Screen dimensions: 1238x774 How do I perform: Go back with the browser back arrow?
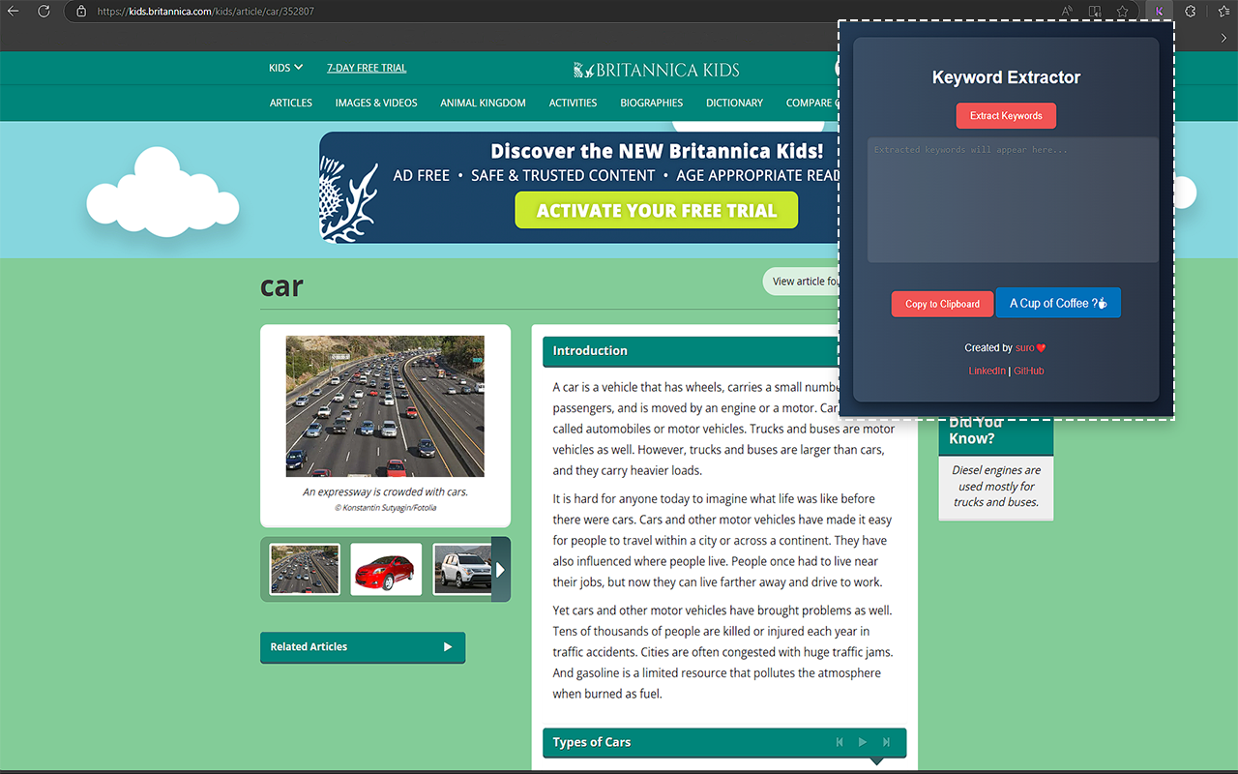click(14, 12)
